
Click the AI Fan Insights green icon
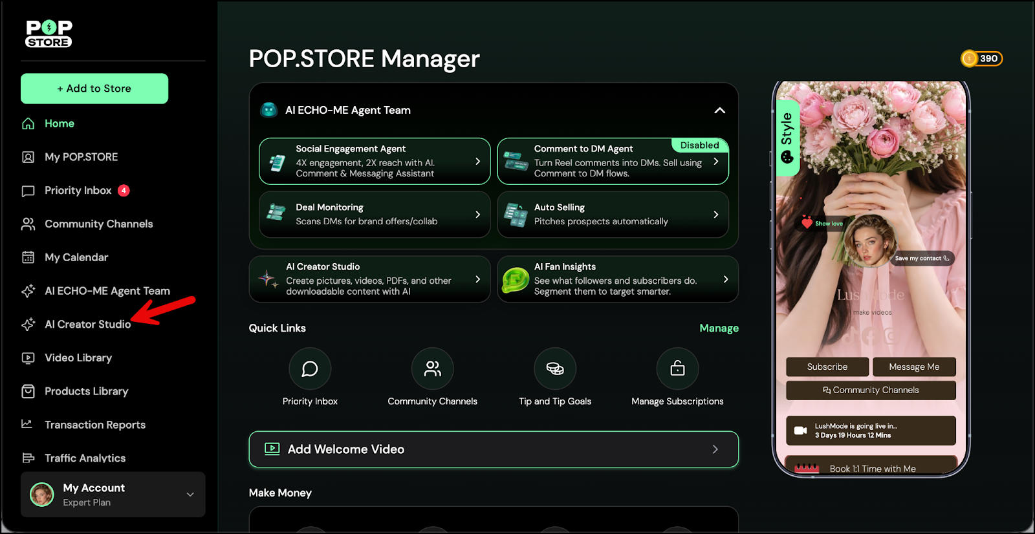click(516, 280)
